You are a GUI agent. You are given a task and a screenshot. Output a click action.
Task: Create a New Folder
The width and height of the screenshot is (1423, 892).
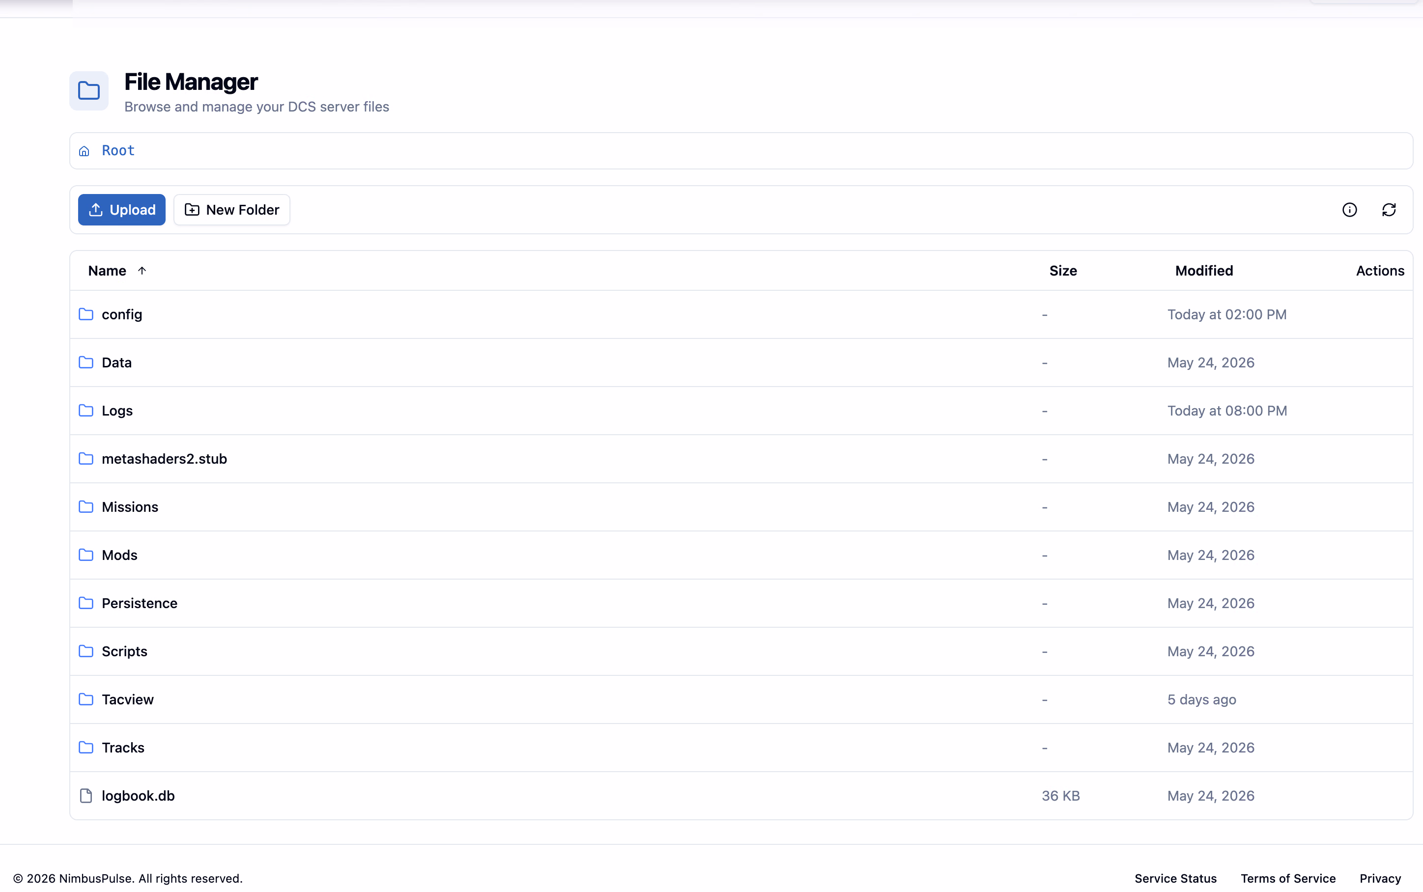point(232,209)
